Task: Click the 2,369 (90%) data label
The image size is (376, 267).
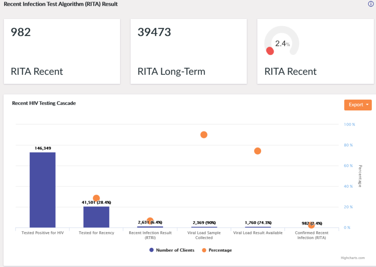Action: pos(204,223)
